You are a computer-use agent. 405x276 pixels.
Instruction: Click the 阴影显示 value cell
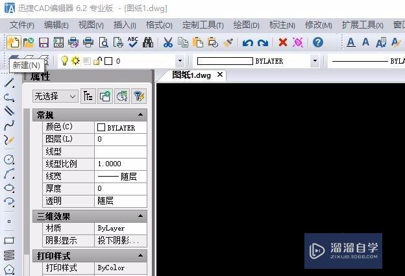121,240
